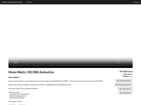The image size is (141, 105).
Task: Enter fullscreen using the video fullscreen icon
Action: [x=125, y=63]
